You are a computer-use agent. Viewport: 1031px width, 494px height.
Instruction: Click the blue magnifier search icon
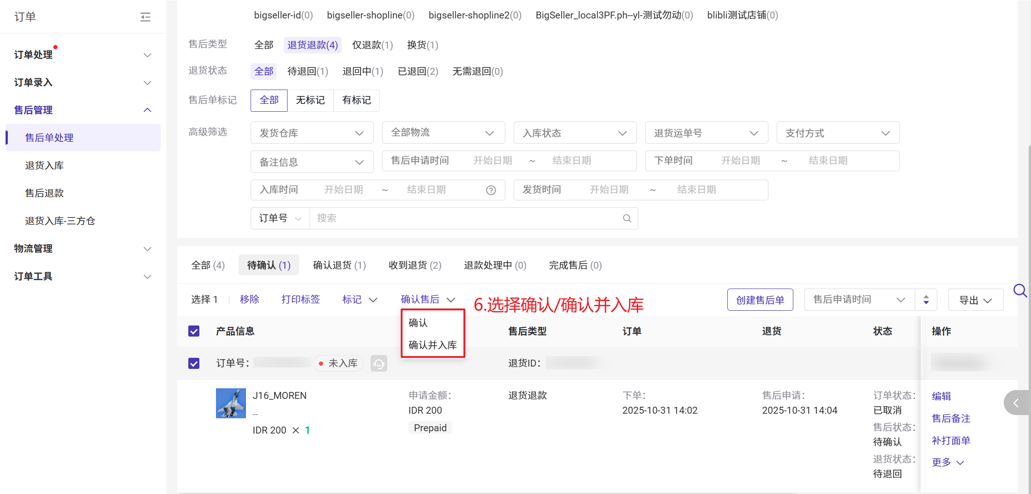pos(1019,291)
